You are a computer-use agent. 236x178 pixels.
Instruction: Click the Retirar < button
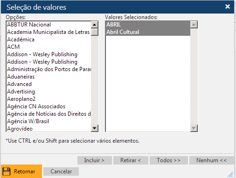[x=131, y=160]
